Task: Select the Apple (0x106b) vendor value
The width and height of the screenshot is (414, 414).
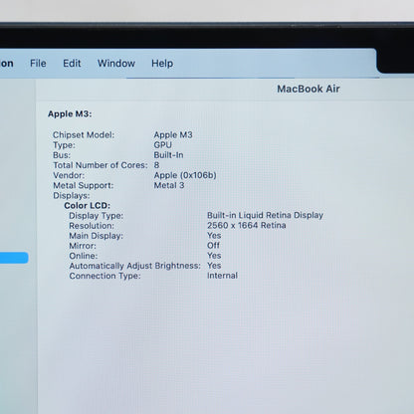Action: [185, 175]
